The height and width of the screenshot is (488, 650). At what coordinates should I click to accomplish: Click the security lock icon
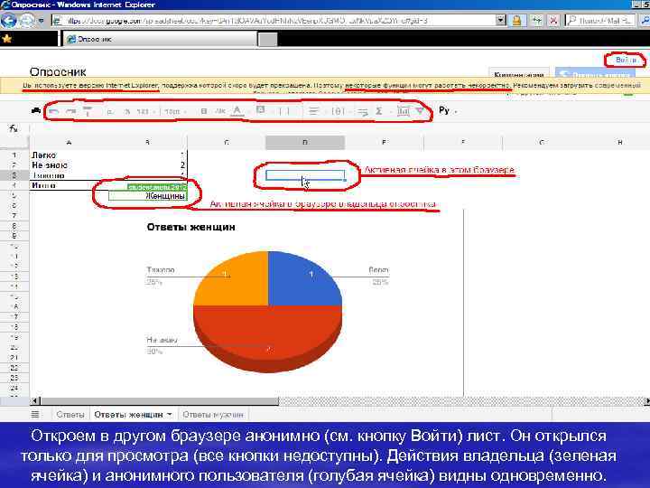click(517, 20)
